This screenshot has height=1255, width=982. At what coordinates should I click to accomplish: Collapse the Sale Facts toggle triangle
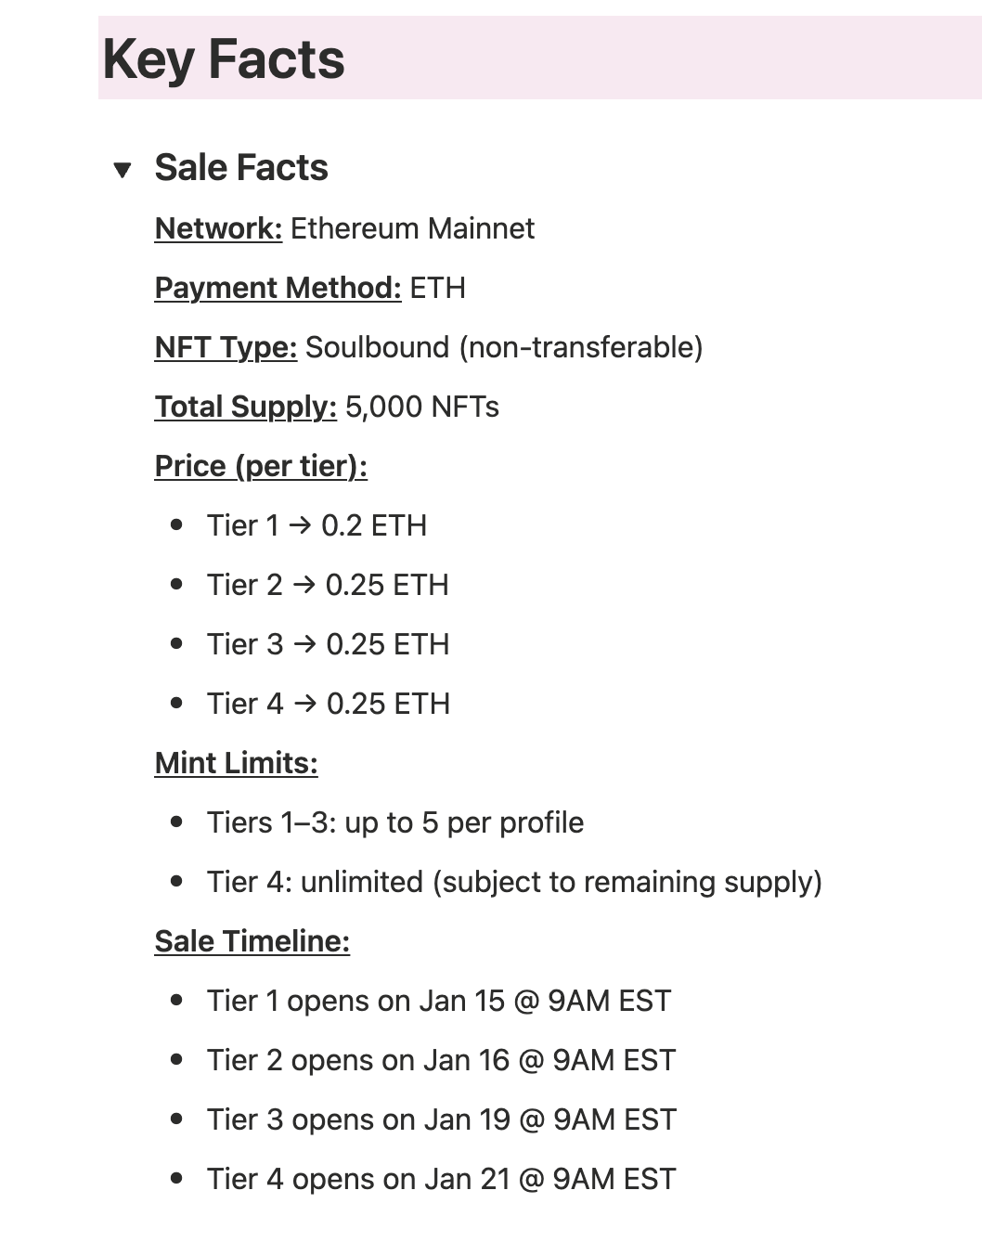click(122, 170)
